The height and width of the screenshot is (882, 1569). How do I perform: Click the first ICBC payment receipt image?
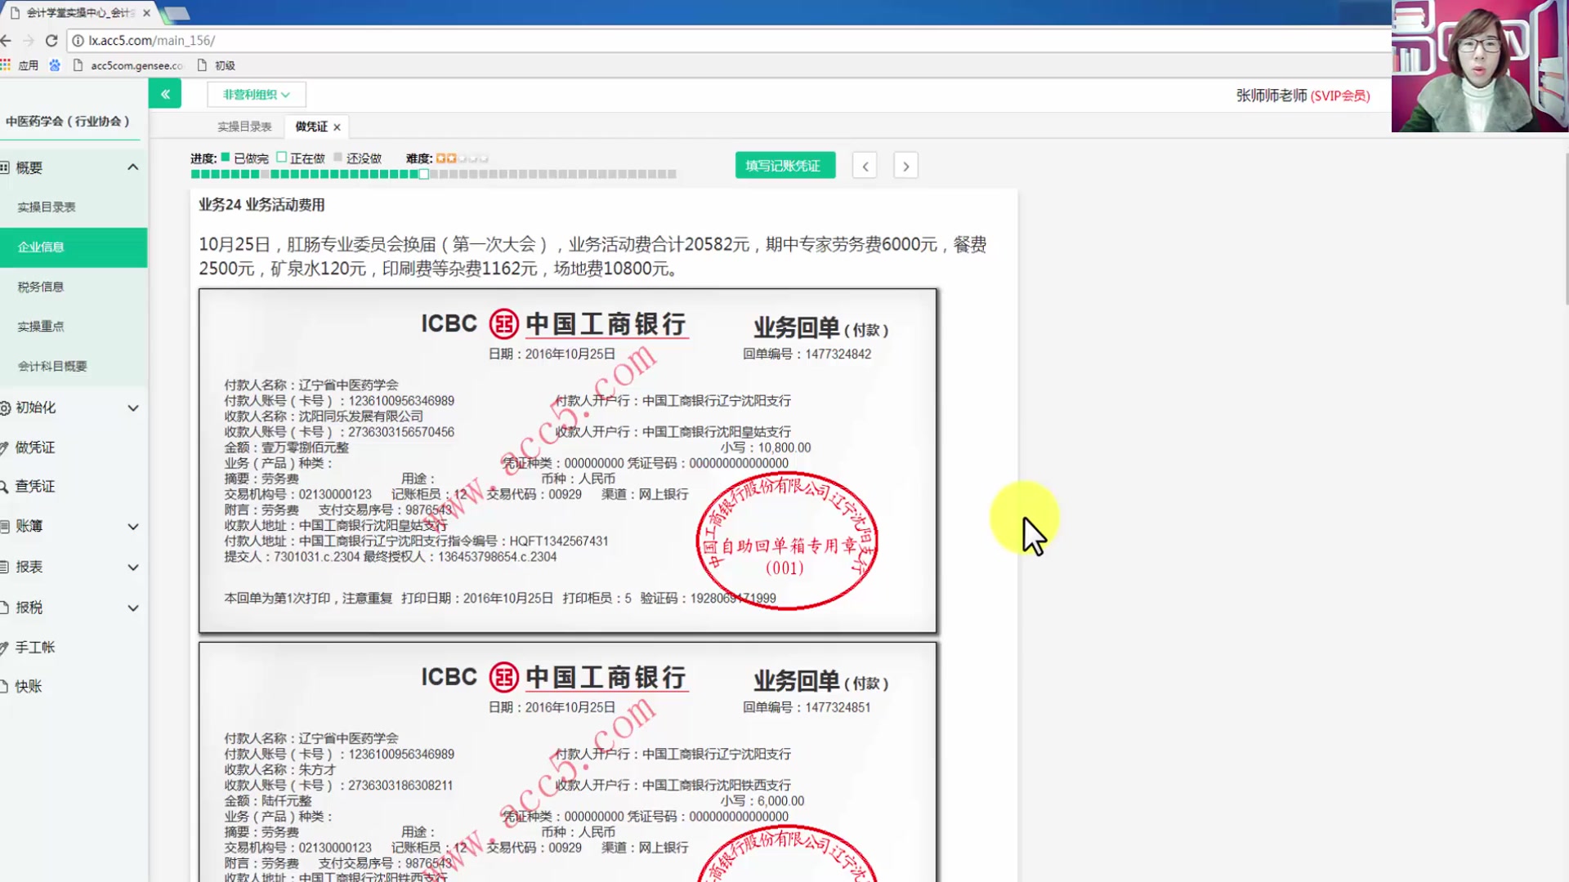tap(568, 461)
